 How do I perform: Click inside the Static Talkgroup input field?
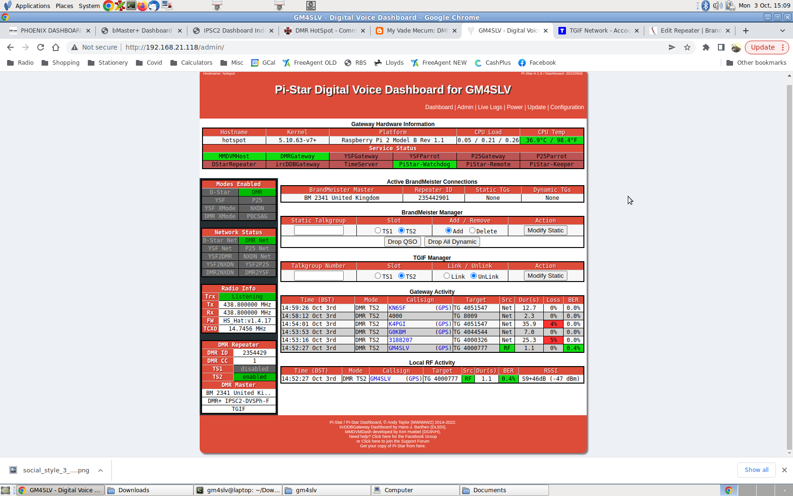[x=319, y=230]
